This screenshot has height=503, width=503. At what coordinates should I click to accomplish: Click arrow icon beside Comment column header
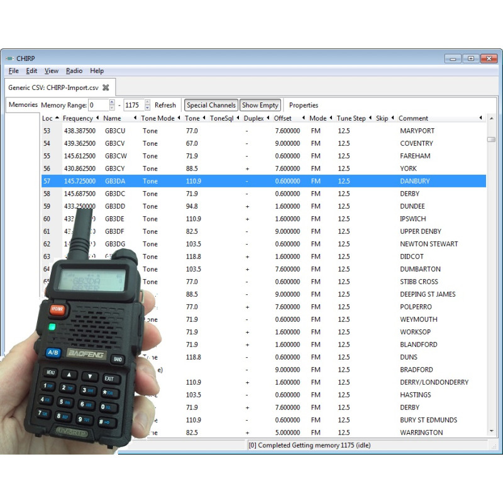point(481,118)
